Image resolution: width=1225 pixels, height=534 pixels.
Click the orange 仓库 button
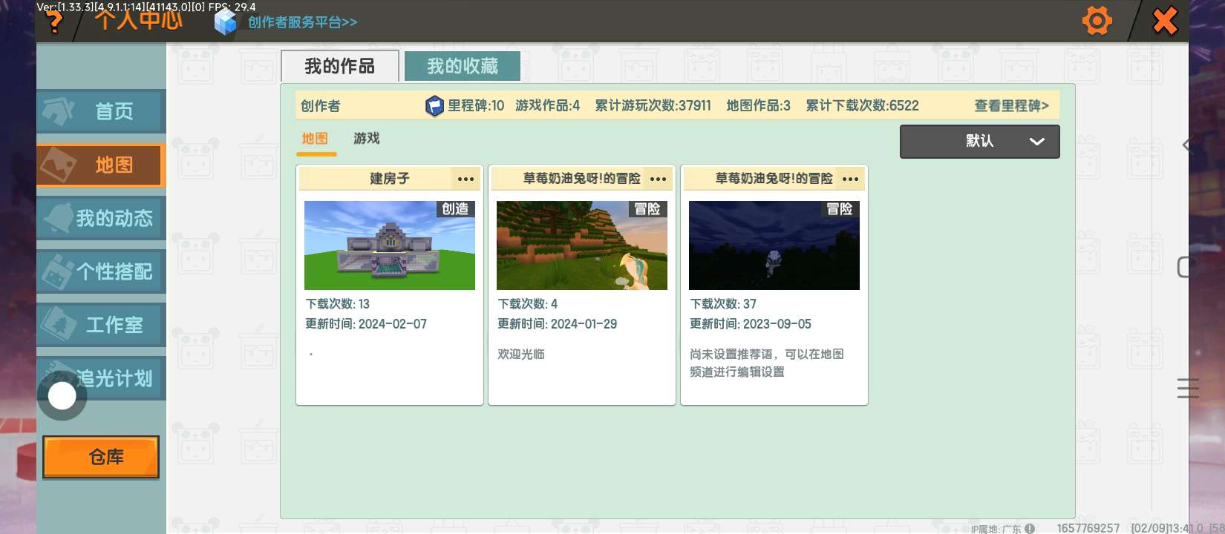(101, 457)
